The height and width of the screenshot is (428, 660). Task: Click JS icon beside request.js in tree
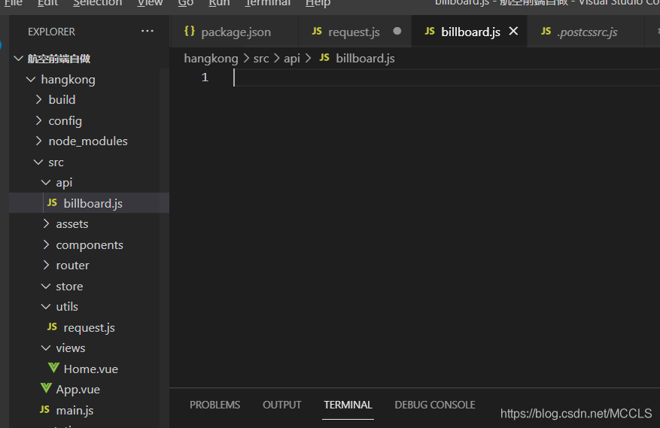coord(52,327)
